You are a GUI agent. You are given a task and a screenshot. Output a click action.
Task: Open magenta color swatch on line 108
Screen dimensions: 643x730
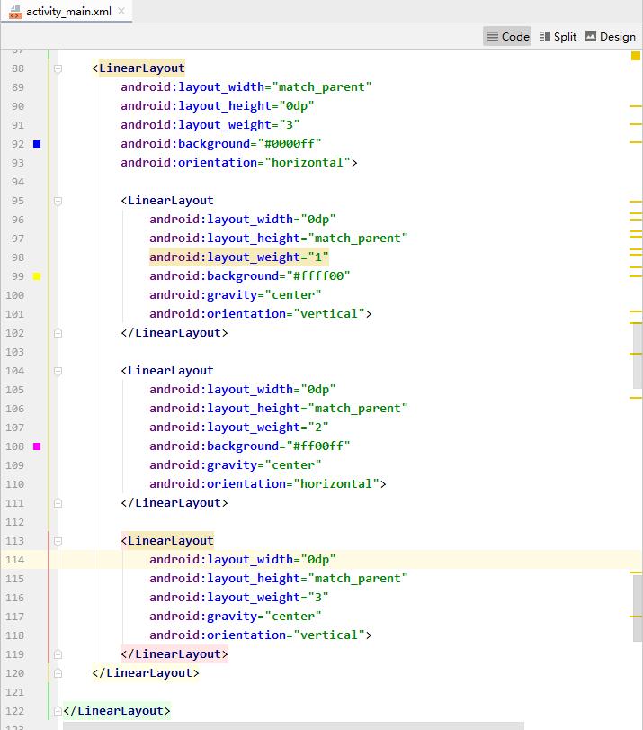(x=37, y=446)
